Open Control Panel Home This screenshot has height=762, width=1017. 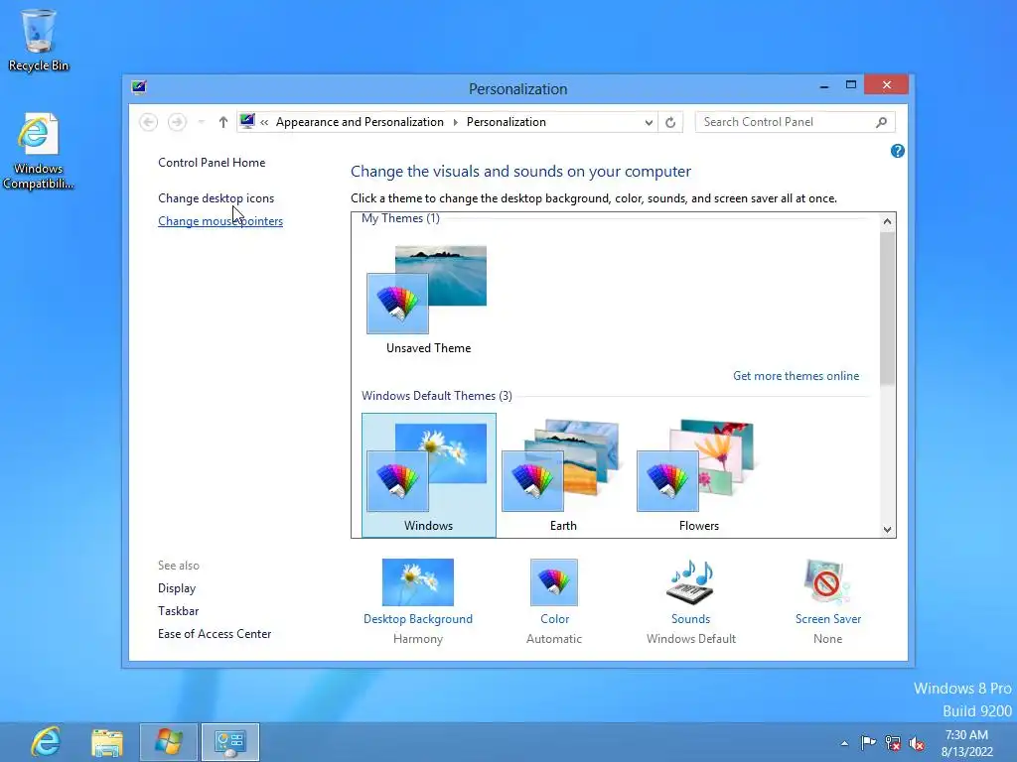click(x=212, y=163)
